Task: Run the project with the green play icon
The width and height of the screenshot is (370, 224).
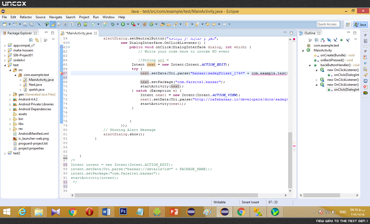Action: pyautogui.click(x=123, y=24)
